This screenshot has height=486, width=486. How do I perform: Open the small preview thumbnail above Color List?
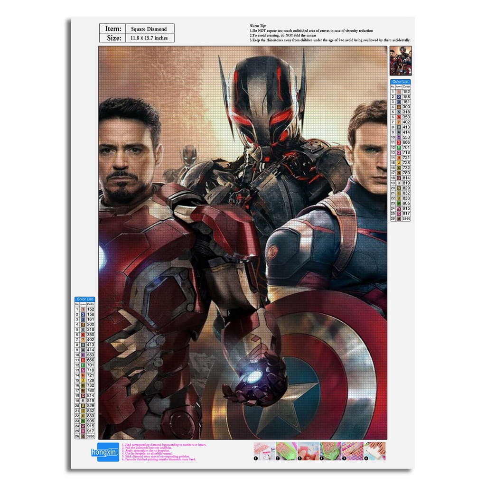(x=401, y=61)
